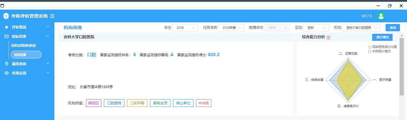
Task: Toggle the 本院得分情况 legend entry
Action: pyautogui.click(x=380, y=51)
